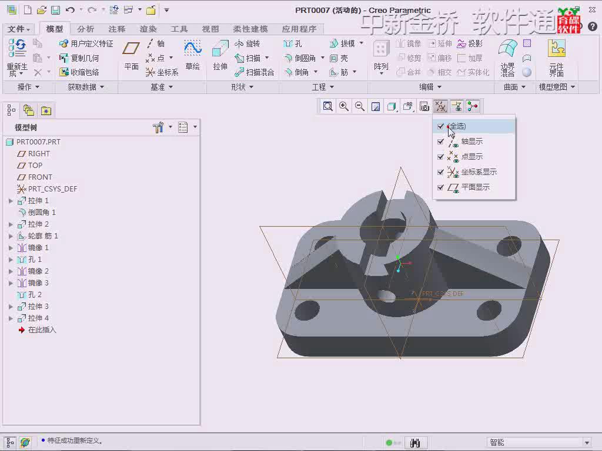Click the 复制几何 button
This screenshot has height=451, width=602.
(79, 58)
